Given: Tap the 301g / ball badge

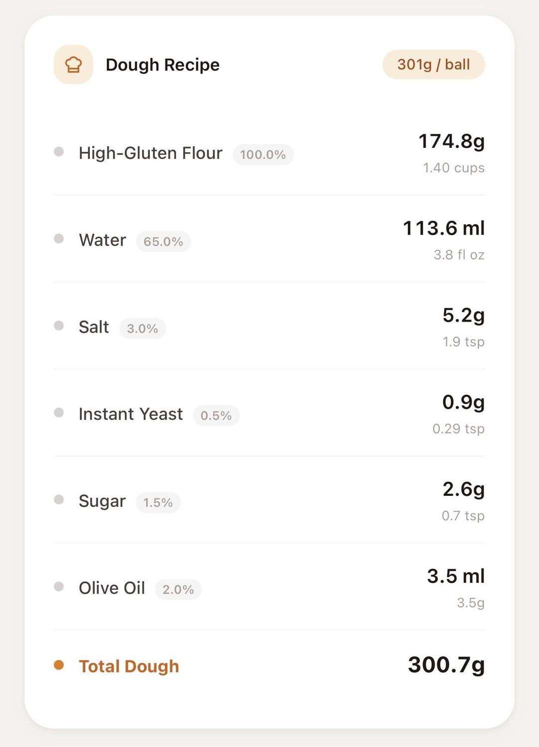Looking at the screenshot, I should tap(433, 64).
